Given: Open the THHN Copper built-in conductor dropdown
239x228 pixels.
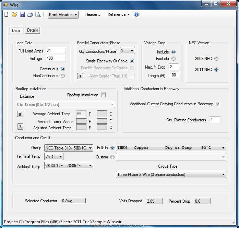Looking at the screenshot, I should tap(171, 147).
